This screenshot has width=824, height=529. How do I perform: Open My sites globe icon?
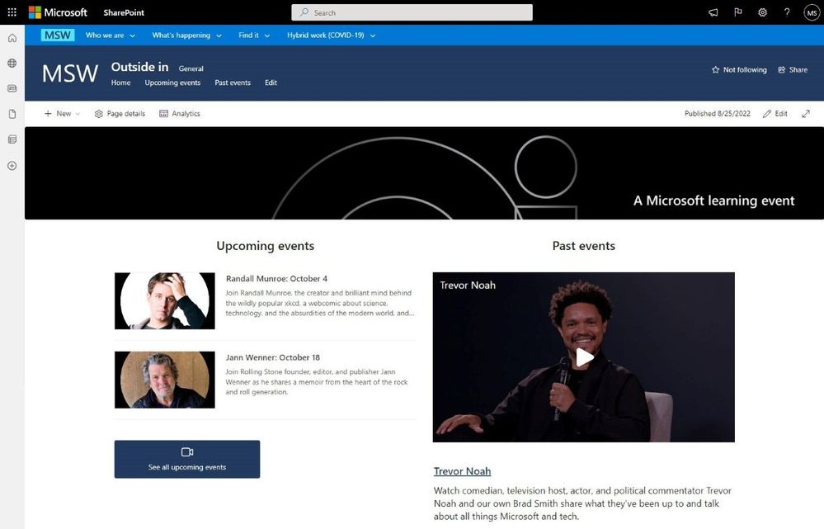[12, 63]
